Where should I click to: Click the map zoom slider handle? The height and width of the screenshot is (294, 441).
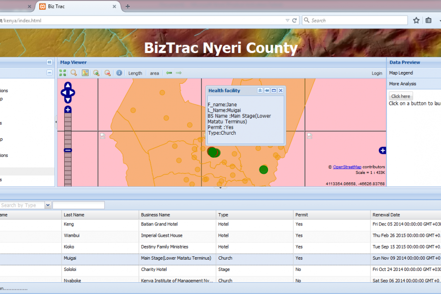point(68,150)
